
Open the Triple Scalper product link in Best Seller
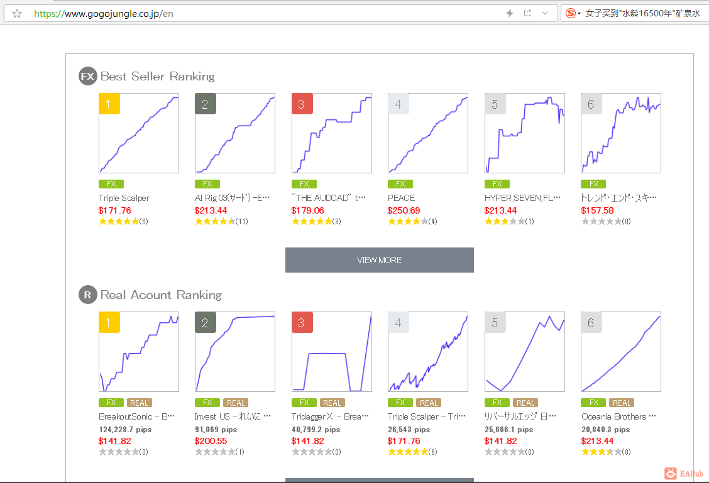click(124, 198)
